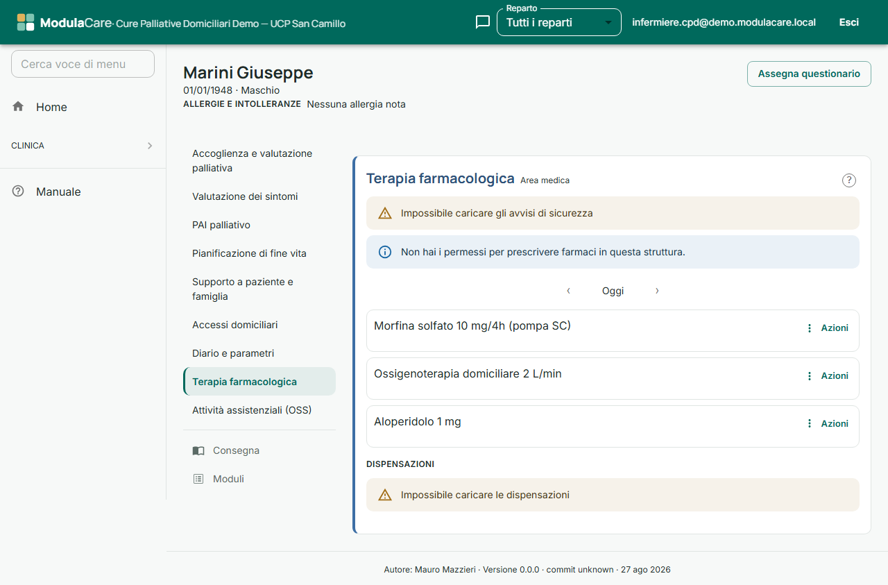The image size is (888, 585).
Task: Open the three-dot menu for Aloperidolo 1 mg
Action: pyautogui.click(x=809, y=423)
